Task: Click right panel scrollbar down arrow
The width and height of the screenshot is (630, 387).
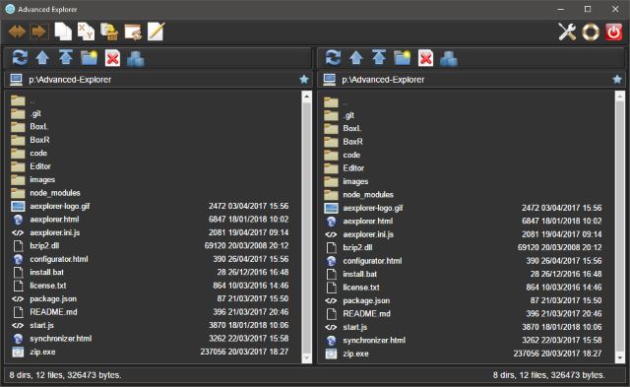Action: click(x=620, y=357)
